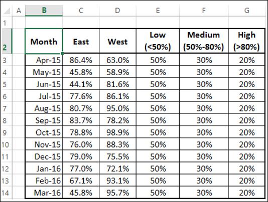268x202 pixels.
Task: Click the fill handle of cell B2
Action: click(62, 53)
